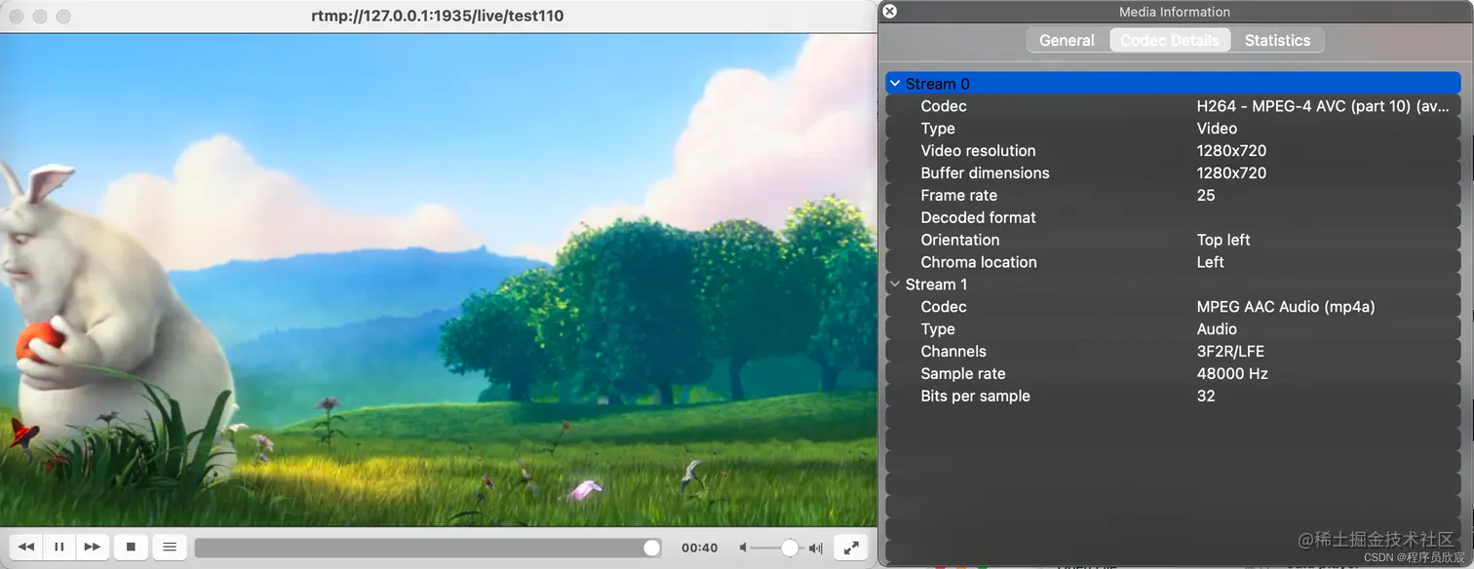
Task: Click the frame rate value 25
Action: (1206, 195)
